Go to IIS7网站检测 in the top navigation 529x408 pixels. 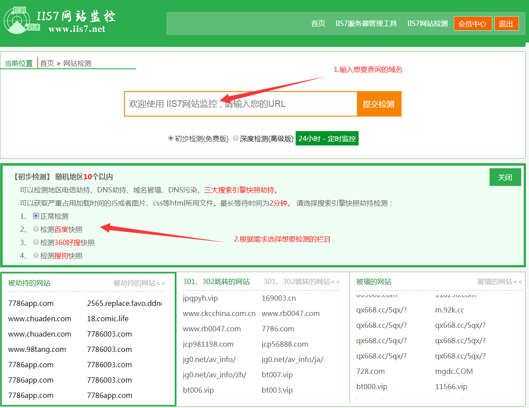click(427, 24)
